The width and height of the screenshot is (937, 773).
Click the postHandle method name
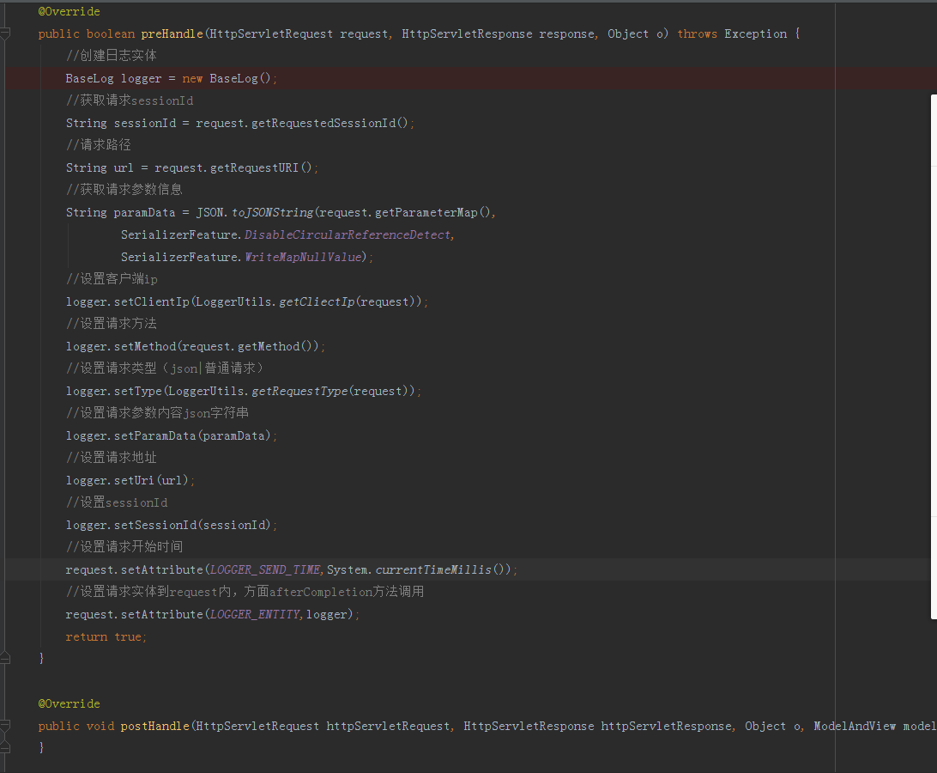155,727
